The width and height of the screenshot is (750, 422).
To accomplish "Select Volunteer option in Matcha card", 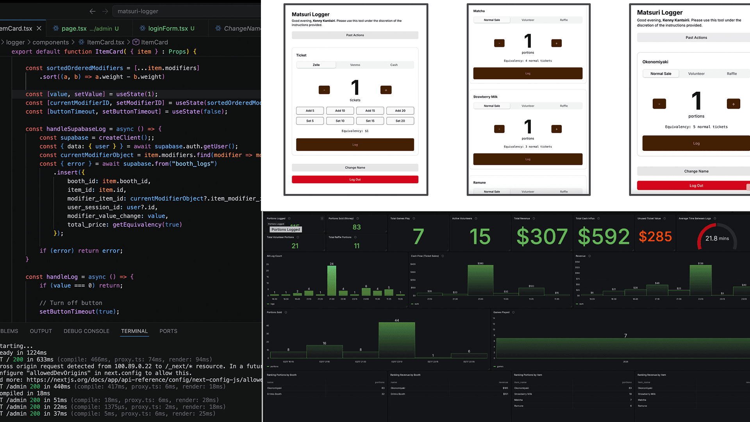I will coord(528,20).
